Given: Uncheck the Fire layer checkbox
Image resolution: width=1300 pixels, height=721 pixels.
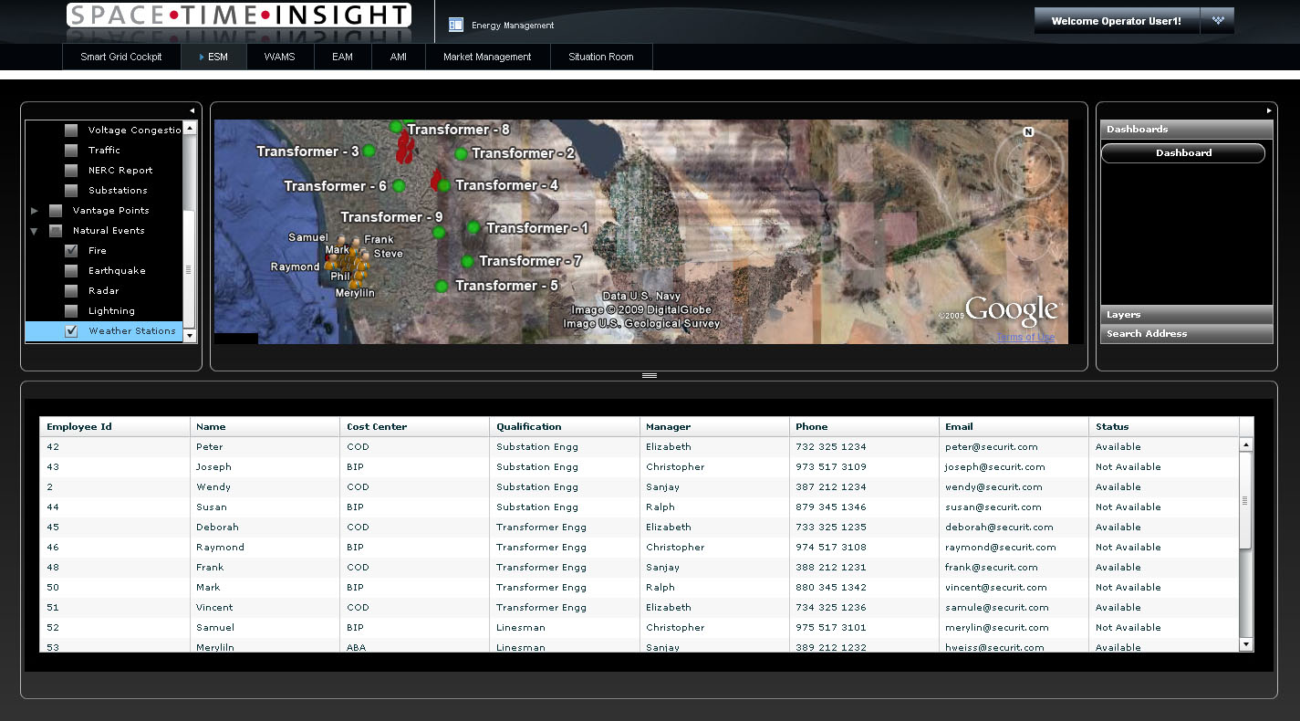Looking at the screenshot, I should (71, 251).
